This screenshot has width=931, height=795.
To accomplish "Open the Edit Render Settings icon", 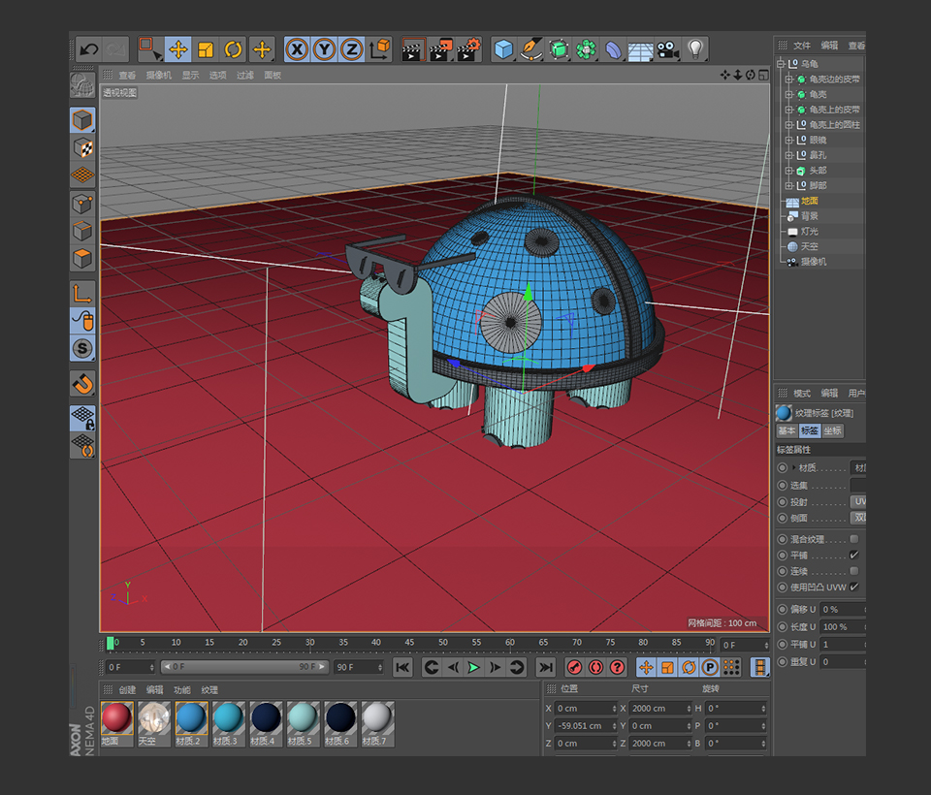I will 469,49.
